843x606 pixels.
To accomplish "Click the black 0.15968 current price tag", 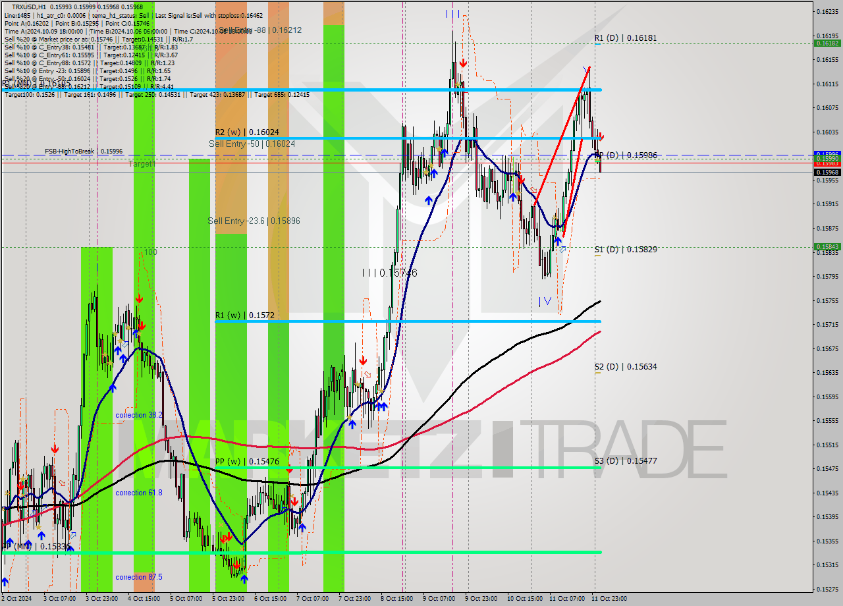I will point(827,172).
